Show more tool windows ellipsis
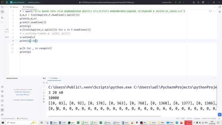Screen dimensions: 222x125 pos(2,22)
